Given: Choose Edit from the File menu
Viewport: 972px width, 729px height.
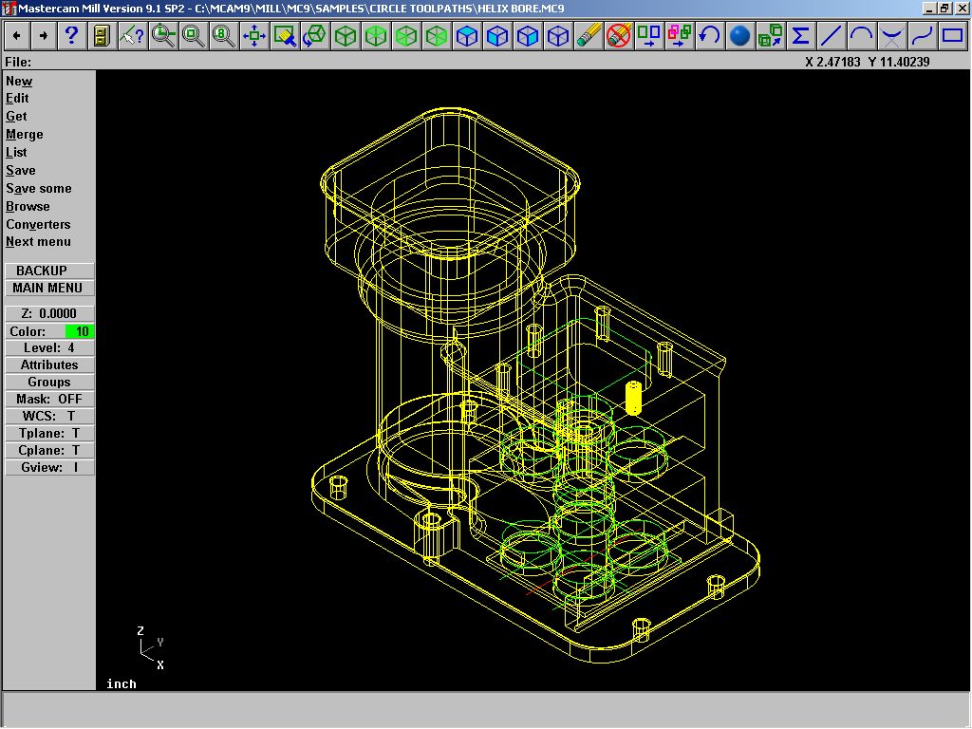Looking at the screenshot, I should (x=17, y=99).
